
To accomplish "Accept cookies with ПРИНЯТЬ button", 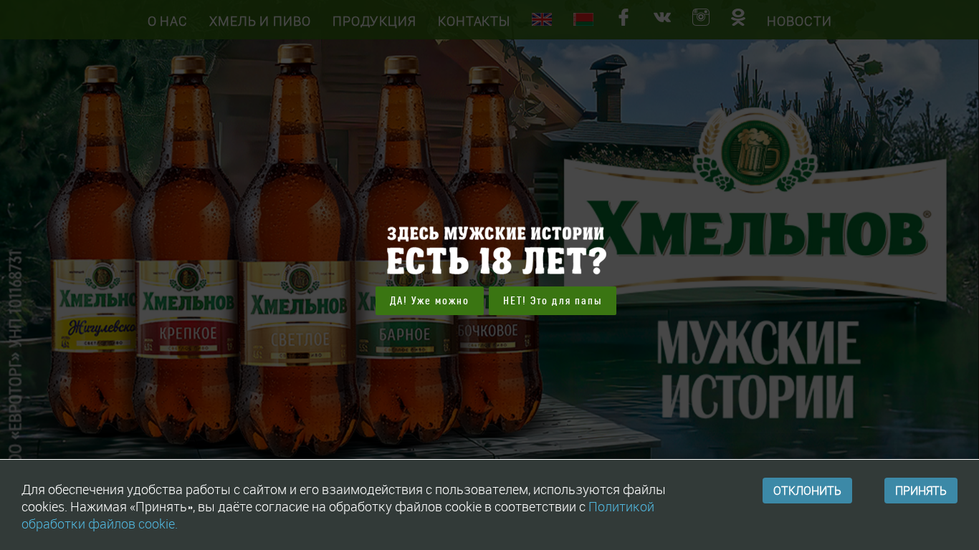I will click(921, 491).
